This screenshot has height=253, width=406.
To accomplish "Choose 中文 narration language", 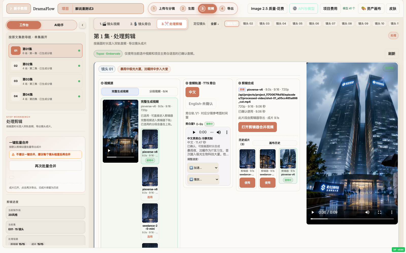I will click(x=192, y=92).
